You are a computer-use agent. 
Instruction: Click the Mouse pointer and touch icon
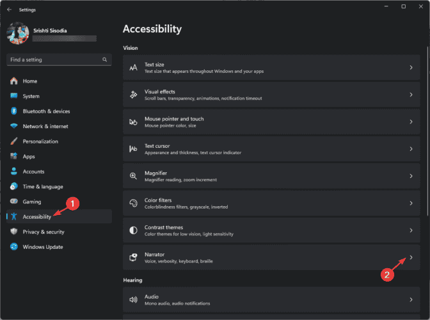(133, 122)
